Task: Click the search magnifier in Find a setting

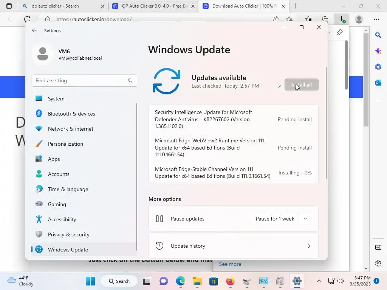Action: click(x=130, y=80)
